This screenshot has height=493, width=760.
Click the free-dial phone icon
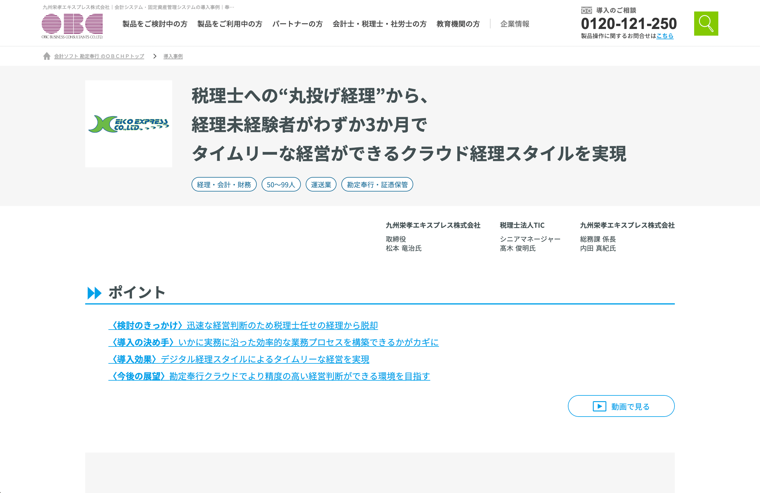coord(586,11)
